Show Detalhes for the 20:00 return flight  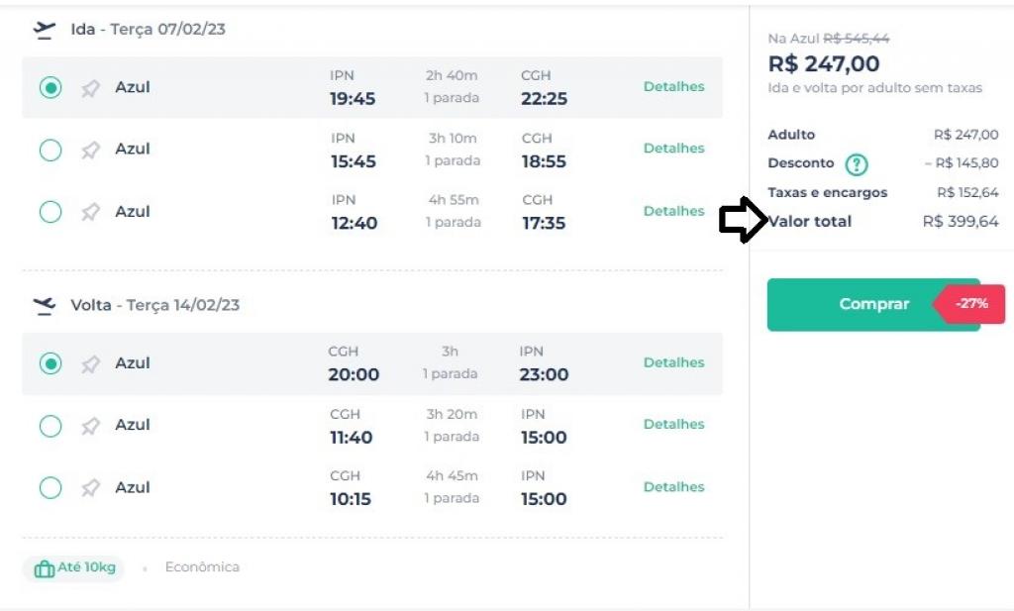tap(673, 363)
